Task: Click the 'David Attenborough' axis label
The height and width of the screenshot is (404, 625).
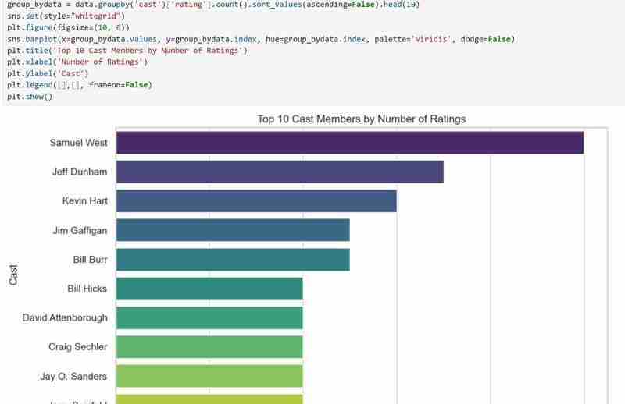Action: click(65, 317)
